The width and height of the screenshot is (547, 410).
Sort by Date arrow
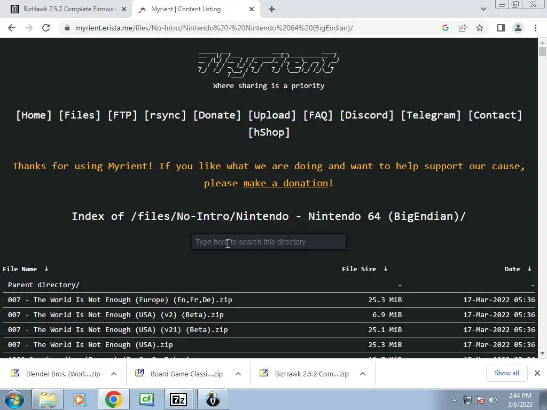pos(529,269)
